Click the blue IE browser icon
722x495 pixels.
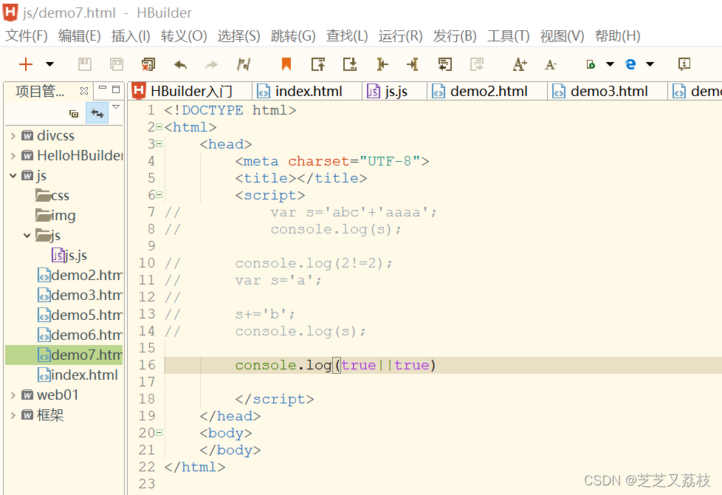pyautogui.click(x=631, y=64)
